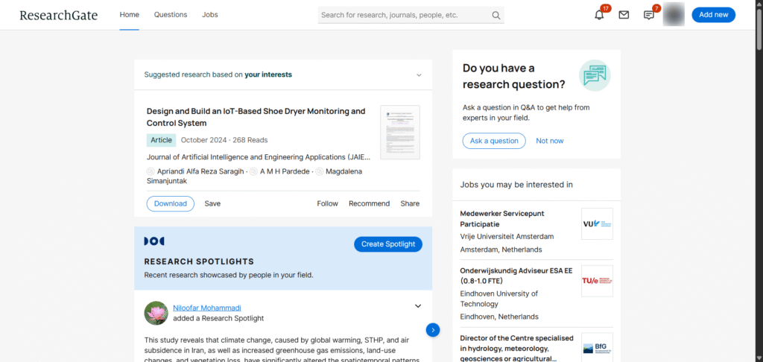The width and height of the screenshot is (763, 362).
Task: Click the Vrije Universiteit Amsterdam logo
Action: pyautogui.click(x=597, y=223)
